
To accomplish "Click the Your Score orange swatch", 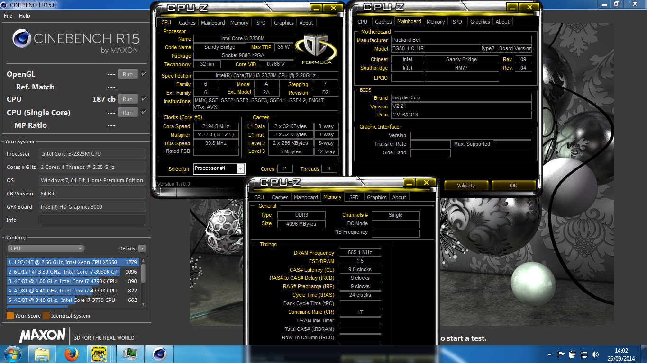I will [10, 316].
